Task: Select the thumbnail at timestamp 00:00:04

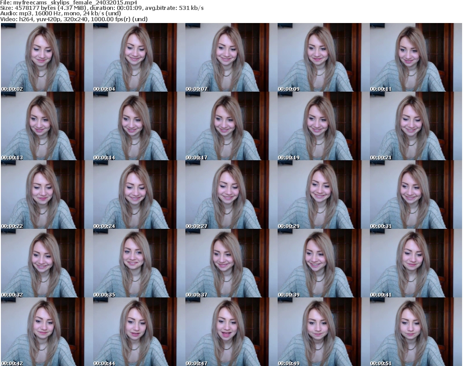Action: coord(139,57)
